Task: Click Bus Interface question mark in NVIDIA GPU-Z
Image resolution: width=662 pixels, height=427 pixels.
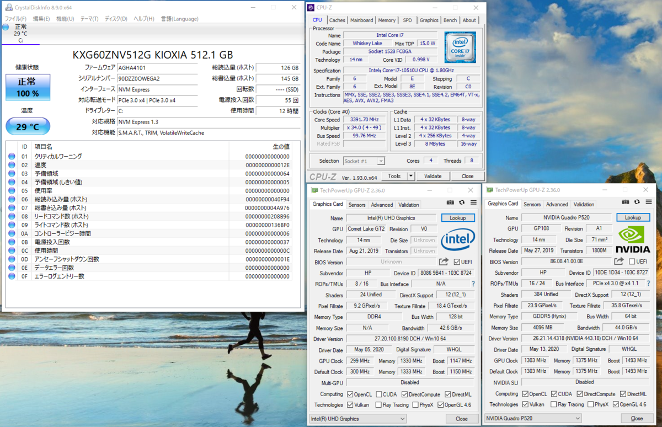Action: coord(648,284)
